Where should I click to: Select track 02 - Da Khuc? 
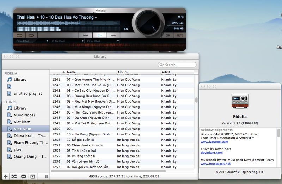click(122, 118)
